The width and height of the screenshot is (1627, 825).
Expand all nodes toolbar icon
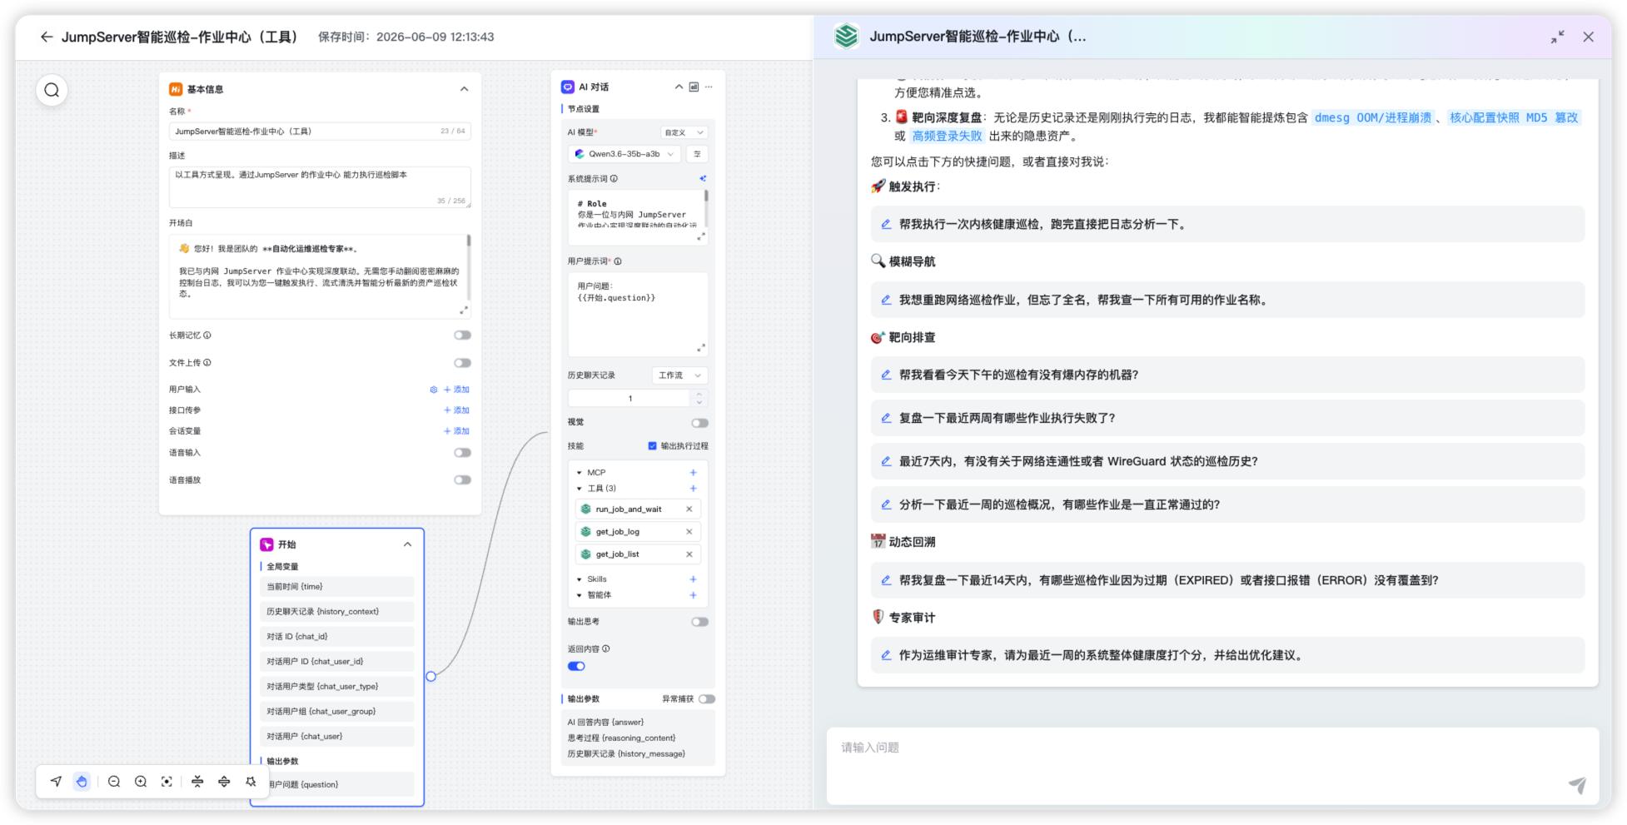pos(224,781)
